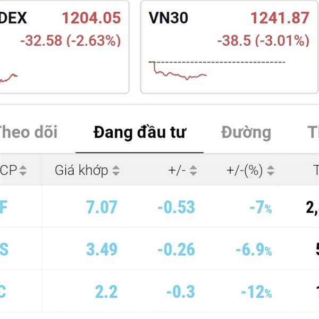This screenshot has width=319, height=319.
Task: Sort by Giá khớp column arrows
Action: 116,171
